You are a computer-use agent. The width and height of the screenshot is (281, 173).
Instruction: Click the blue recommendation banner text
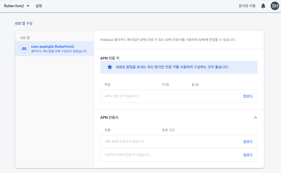pyautogui.click(x=172, y=67)
